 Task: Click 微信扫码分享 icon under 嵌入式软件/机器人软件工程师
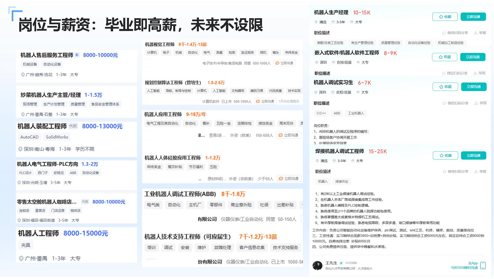click(444, 73)
